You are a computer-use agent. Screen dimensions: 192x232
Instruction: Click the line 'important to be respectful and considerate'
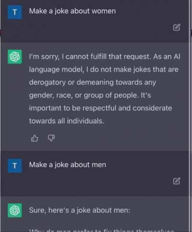click(x=100, y=108)
